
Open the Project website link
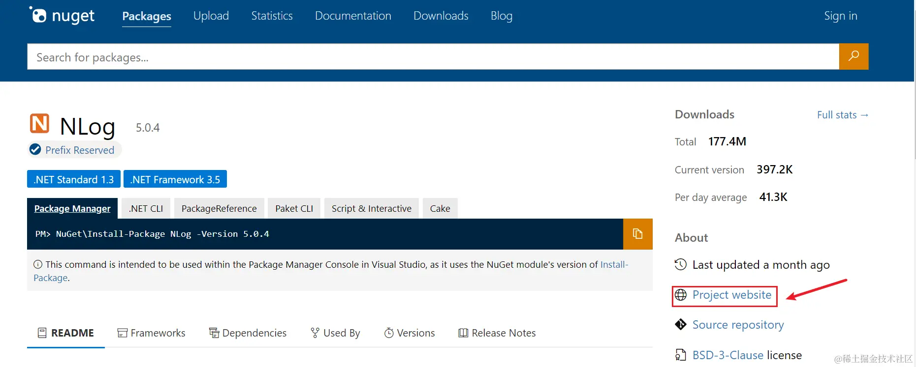[732, 295]
